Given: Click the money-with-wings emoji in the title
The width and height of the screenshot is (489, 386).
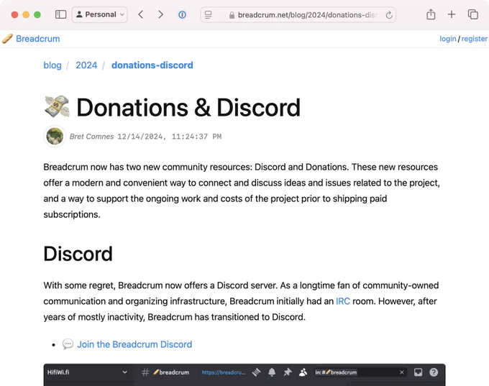Looking at the screenshot, I should click(57, 107).
